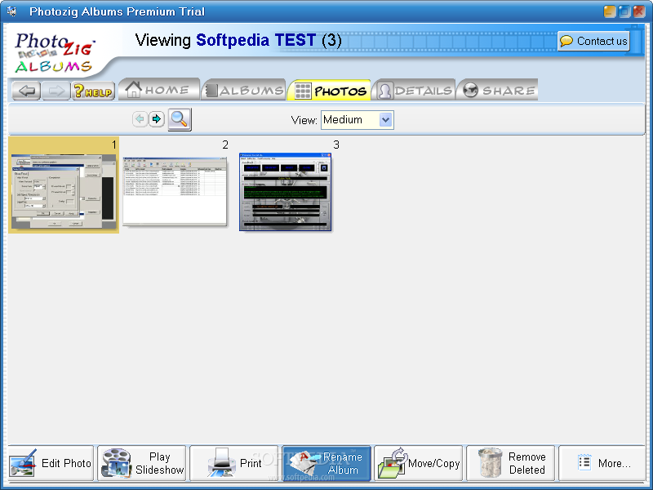653x490 pixels.
Task: Select photo thumbnail 3
Action: [286, 192]
